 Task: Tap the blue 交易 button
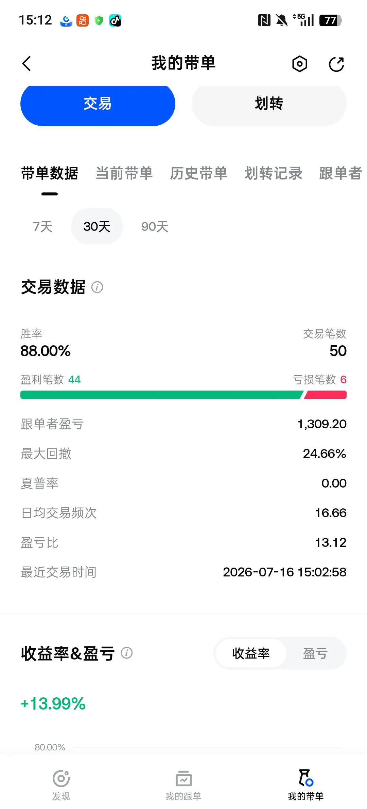point(98,104)
